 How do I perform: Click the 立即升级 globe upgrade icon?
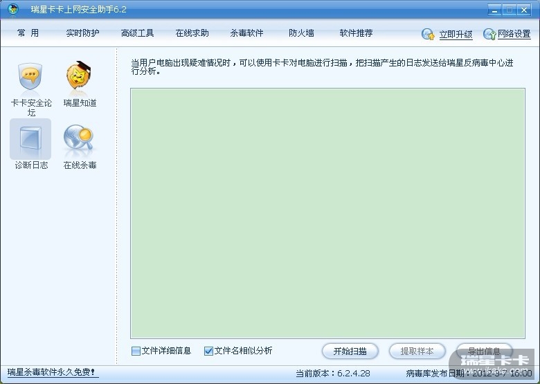[428, 35]
